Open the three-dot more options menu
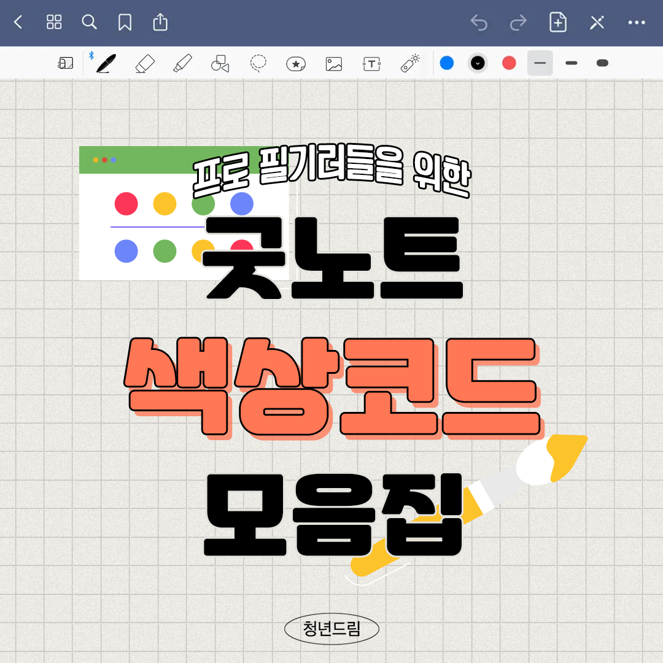Image resolution: width=663 pixels, height=663 pixels. pos(637,23)
